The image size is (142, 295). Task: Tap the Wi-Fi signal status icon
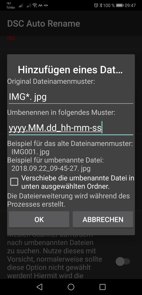click(x=35, y=5)
